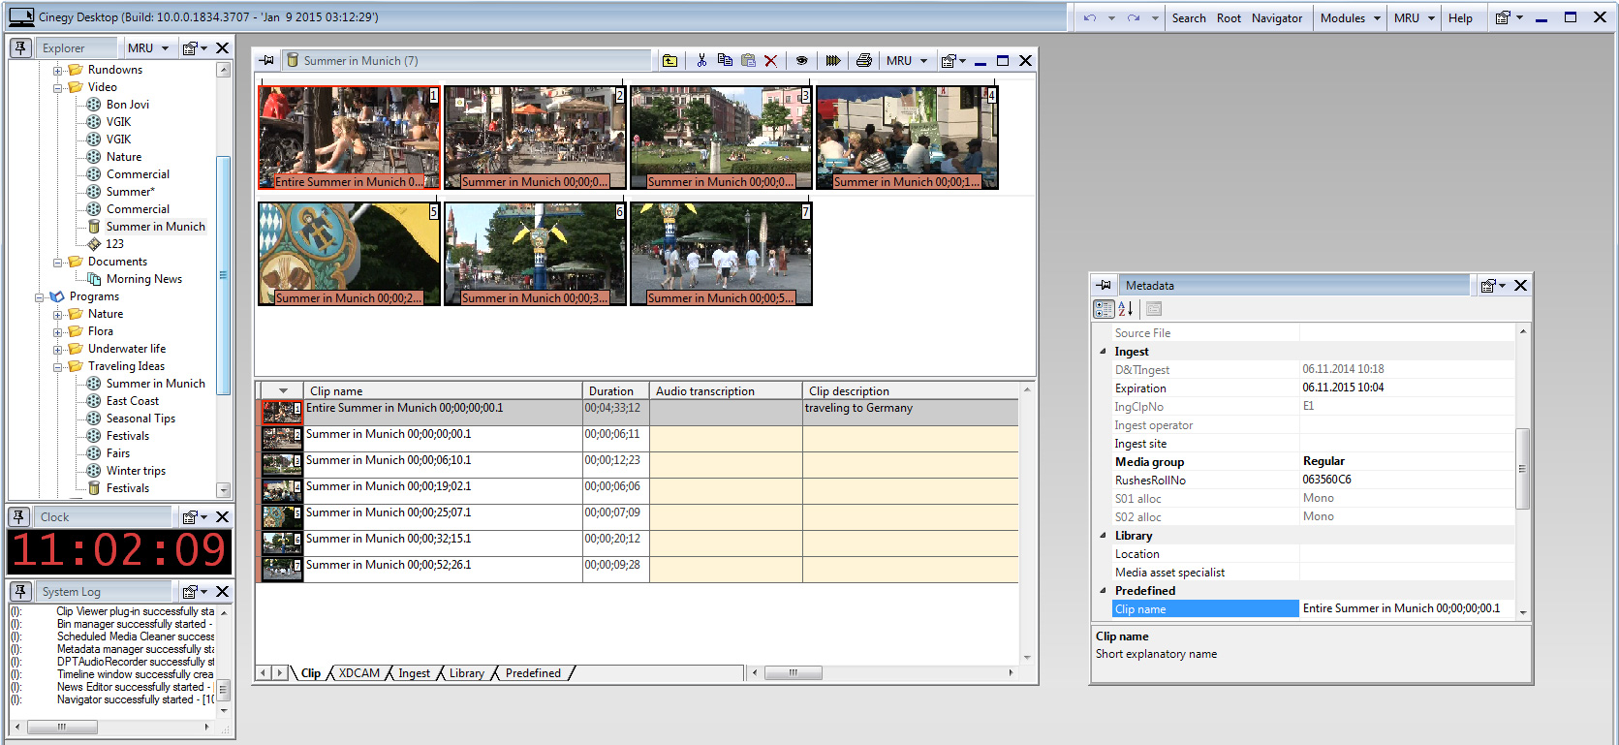Click the print icon in bin toolbar
The image size is (1619, 745).
864,60
